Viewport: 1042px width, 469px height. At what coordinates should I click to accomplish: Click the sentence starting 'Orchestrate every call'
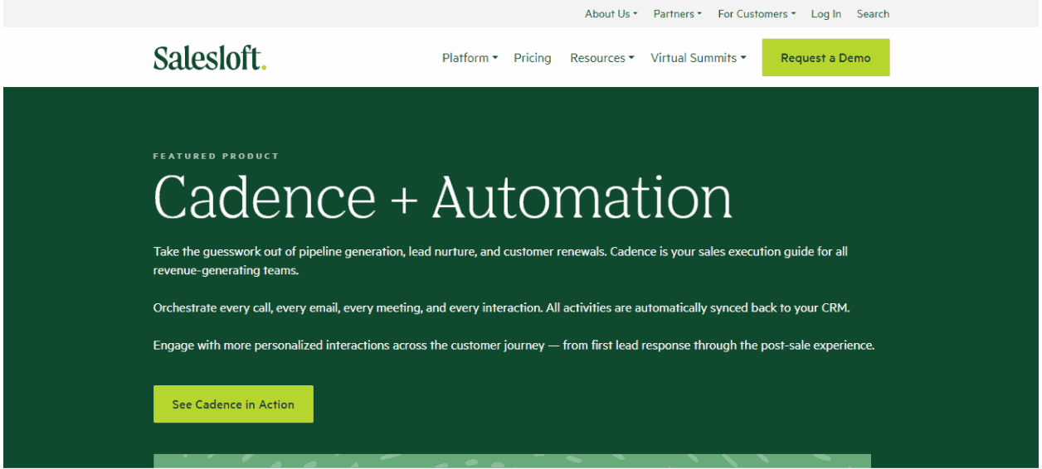pos(502,307)
